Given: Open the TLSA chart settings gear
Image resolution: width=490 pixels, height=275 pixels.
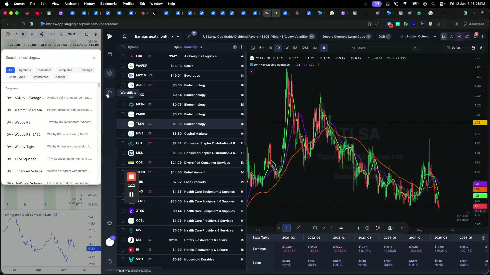Looking at the screenshot, I should click(x=482, y=48).
